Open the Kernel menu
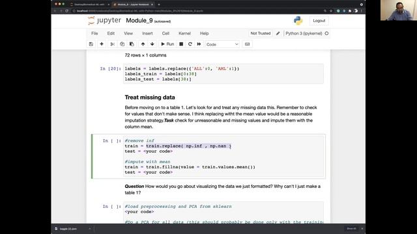417x234 pixels. 184,33
